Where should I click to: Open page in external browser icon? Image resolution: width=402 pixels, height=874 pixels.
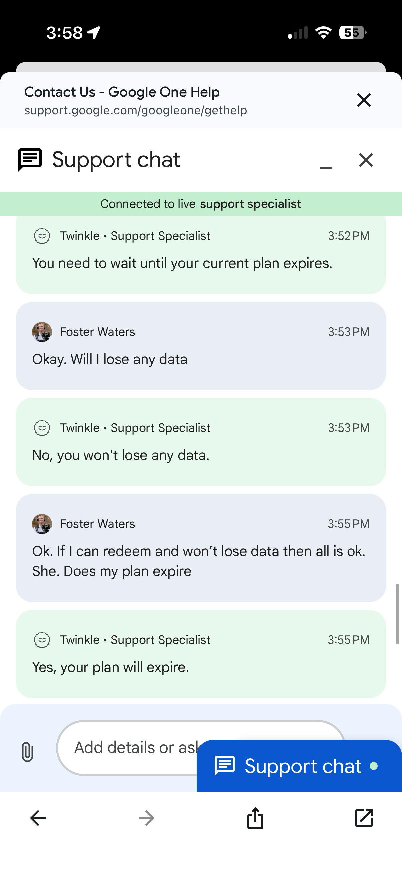coord(364,818)
